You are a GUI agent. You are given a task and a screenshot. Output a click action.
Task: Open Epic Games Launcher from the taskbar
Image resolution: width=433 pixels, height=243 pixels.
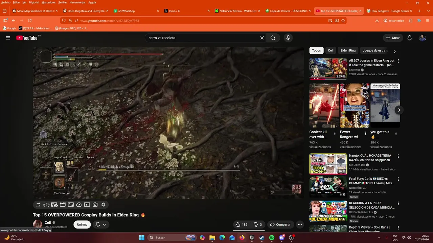(x=252, y=238)
